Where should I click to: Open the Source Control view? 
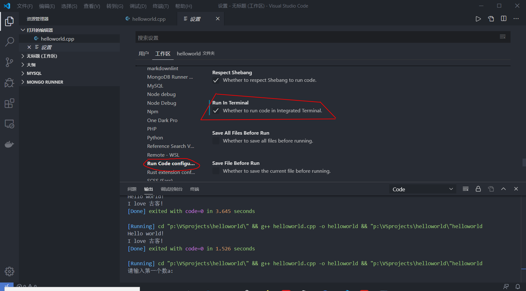(x=9, y=62)
